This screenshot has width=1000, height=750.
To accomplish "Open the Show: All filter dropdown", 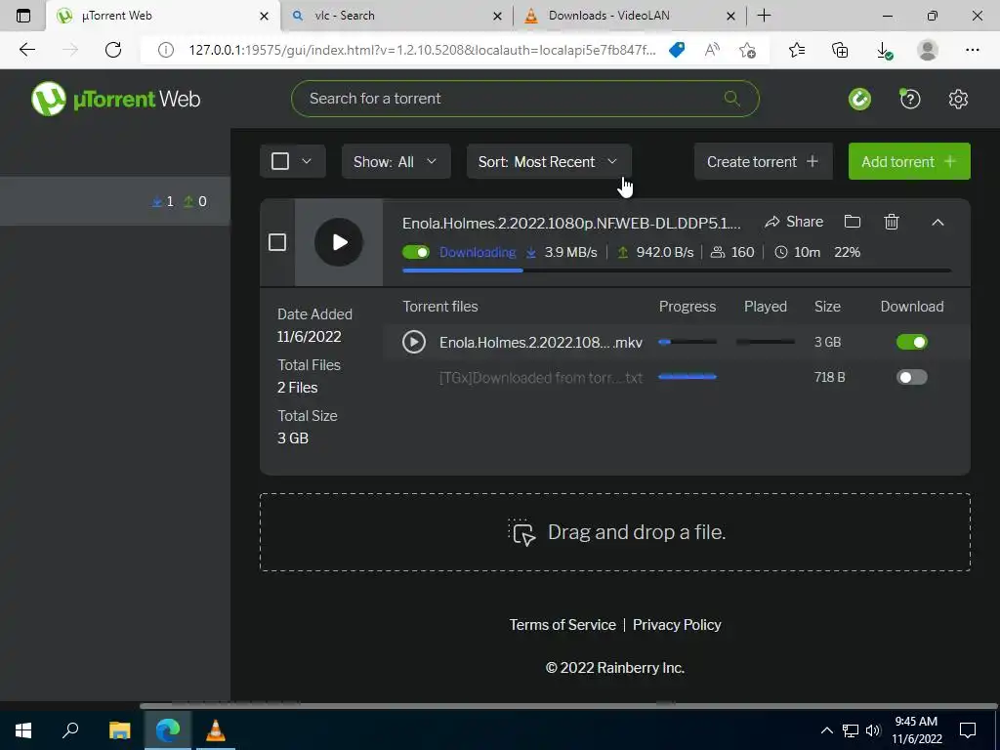I will click(x=396, y=161).
